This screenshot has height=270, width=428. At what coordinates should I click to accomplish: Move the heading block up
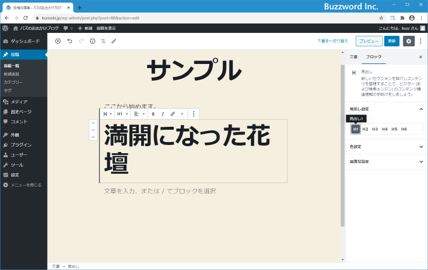[93, 123]
